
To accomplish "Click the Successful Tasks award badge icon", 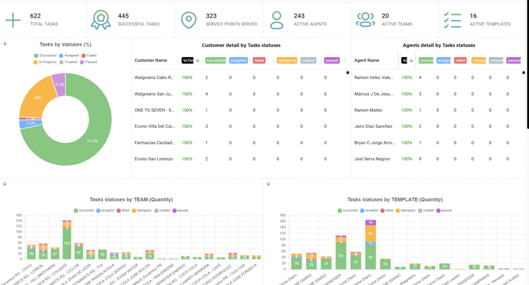I will pos(101,20).
